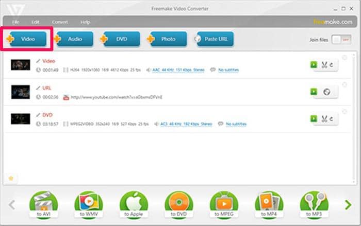Open the Convert menu

coord(60,22)
